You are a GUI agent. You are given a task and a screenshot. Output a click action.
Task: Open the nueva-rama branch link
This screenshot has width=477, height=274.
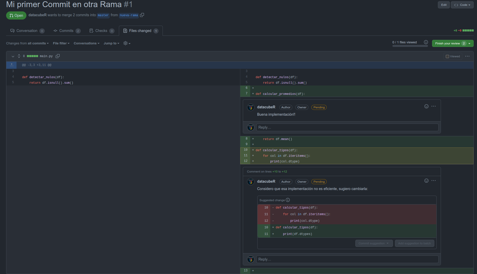(129, 15)
